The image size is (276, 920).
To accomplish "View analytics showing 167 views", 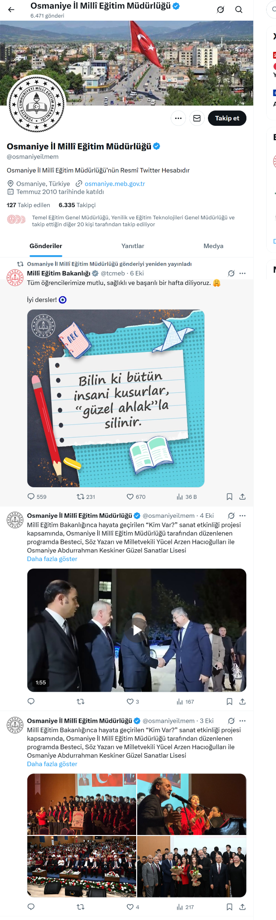I will tap(185, 702).
